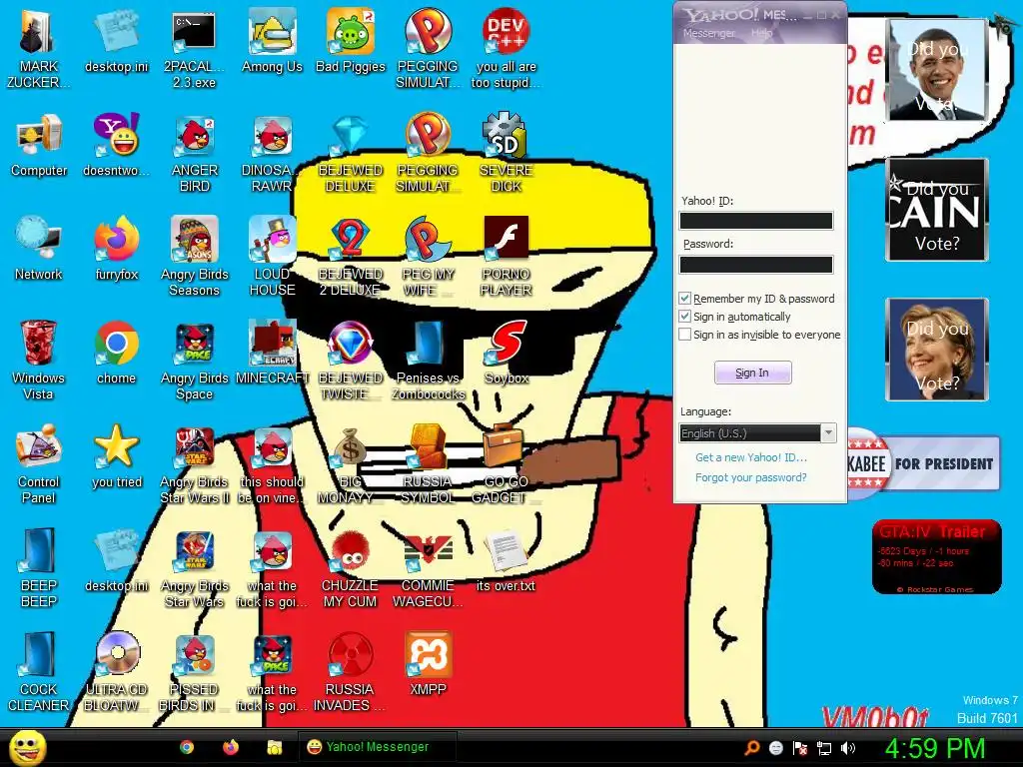Focus the Password input field
This screenshot has width=1023, height=767.
pos(756,264)
